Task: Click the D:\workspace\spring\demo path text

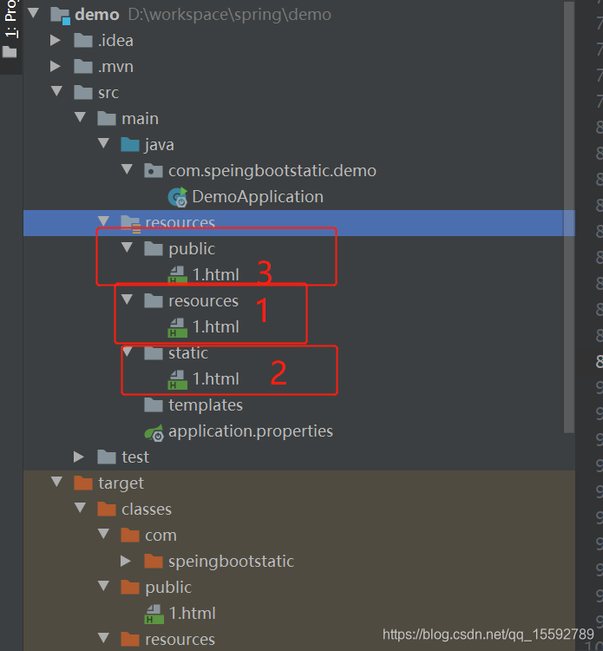Action: [x=230, y=15]
